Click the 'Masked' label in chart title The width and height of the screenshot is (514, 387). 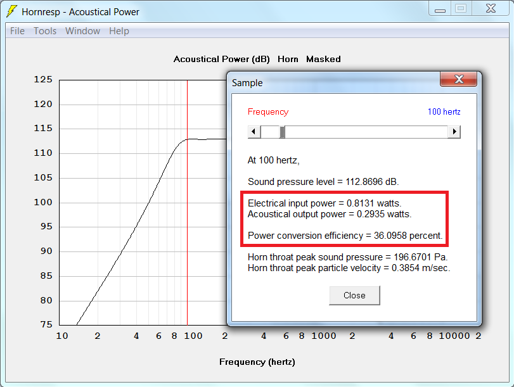pos(323,59)
